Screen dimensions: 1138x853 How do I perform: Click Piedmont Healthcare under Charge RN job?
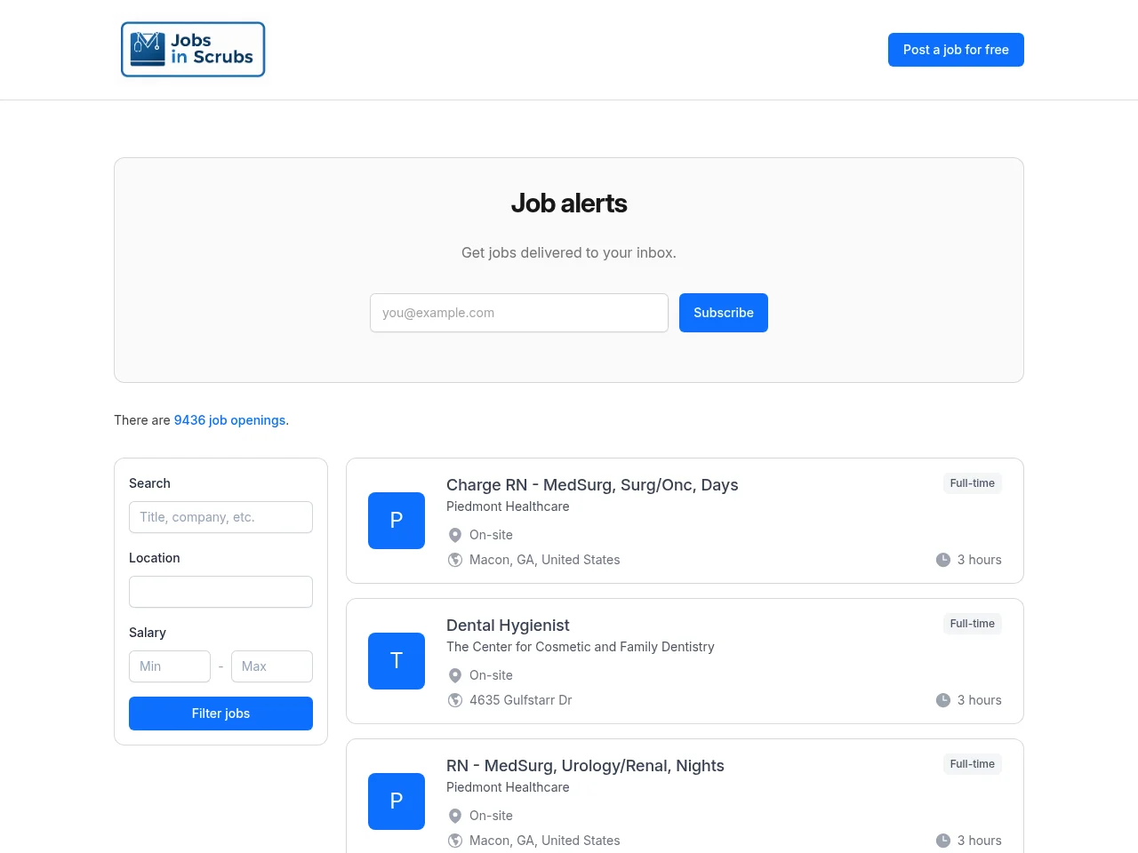point(508,506)
